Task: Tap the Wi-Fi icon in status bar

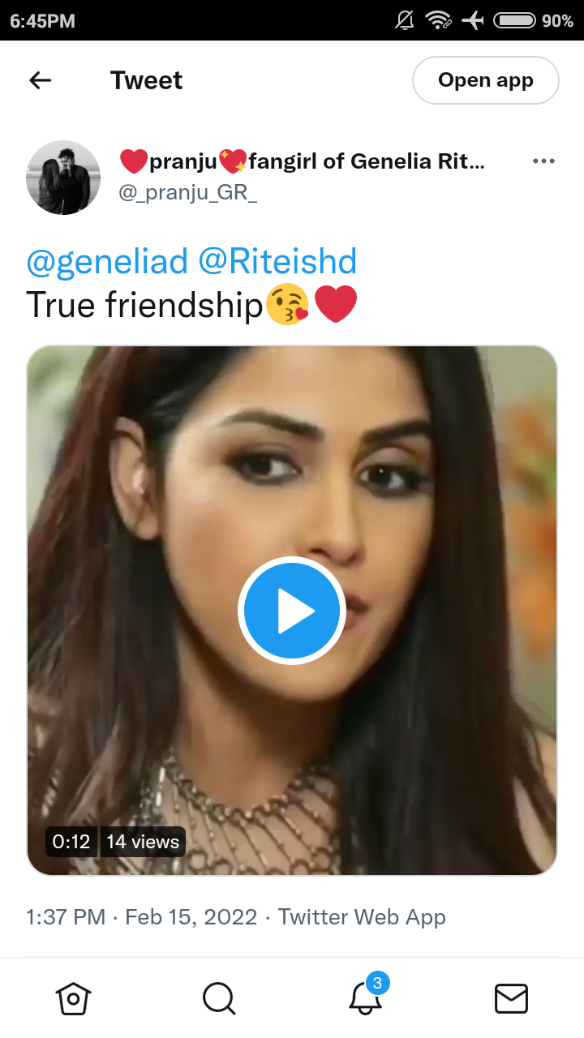Action: [439, 20]
